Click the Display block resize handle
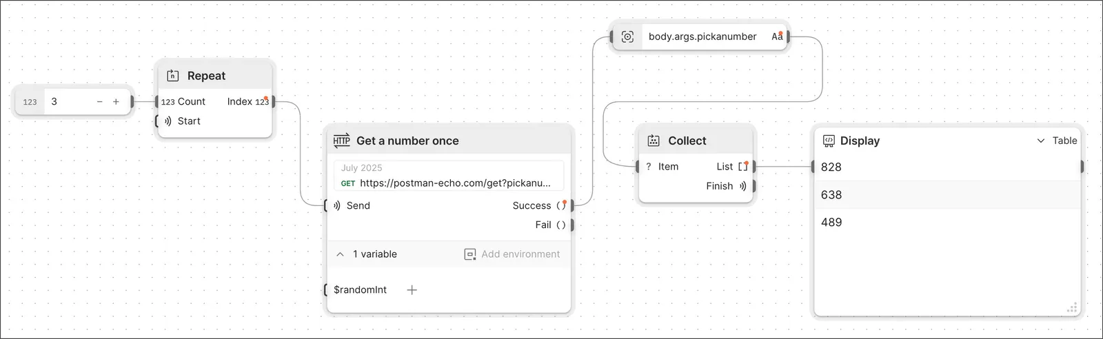Viewport: 1103px width, 339px height. 1072,308
